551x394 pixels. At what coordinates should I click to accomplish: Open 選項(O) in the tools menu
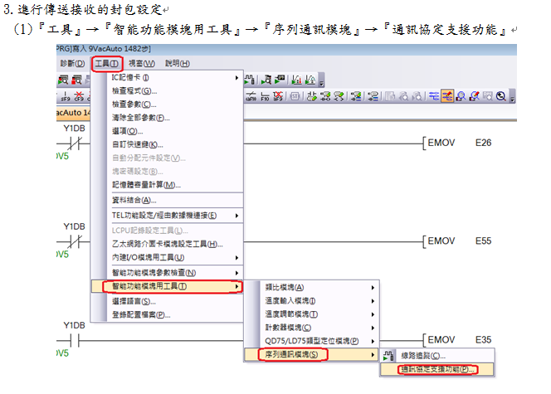tap(127, 131)
